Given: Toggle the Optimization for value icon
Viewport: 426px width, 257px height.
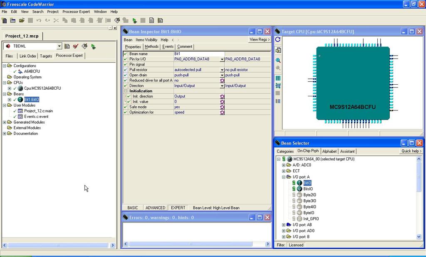Looking at the screenshot, I should pyautogui.click(x=222, y=112).
